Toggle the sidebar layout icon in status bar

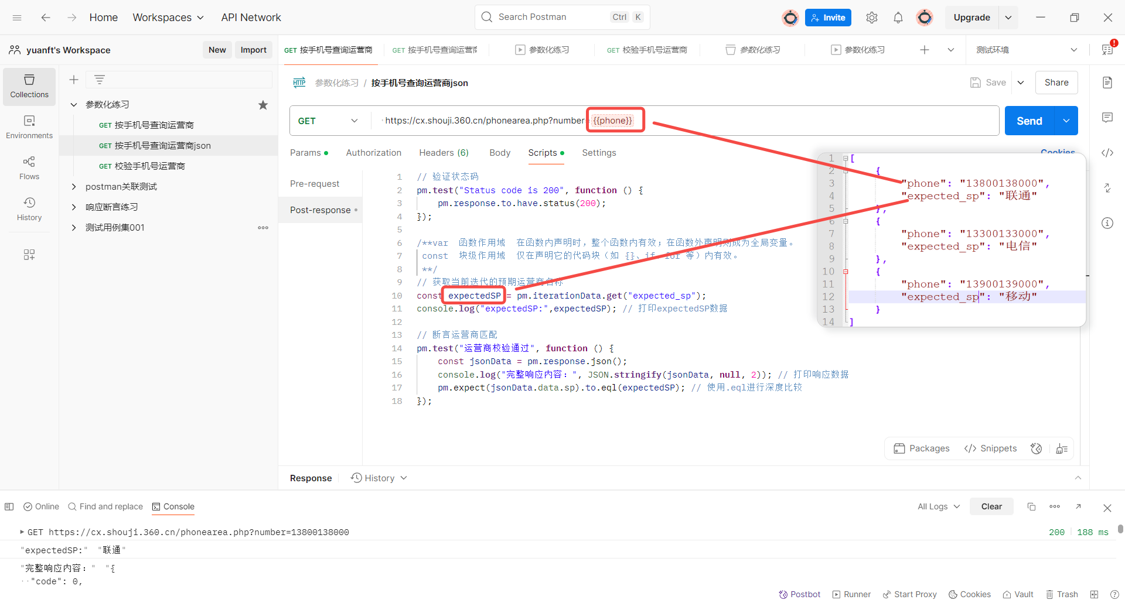point(9,507)
